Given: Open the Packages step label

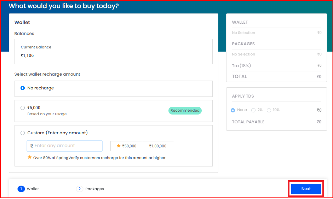Looking at the screenshot, I should click(x=94, y=189).
